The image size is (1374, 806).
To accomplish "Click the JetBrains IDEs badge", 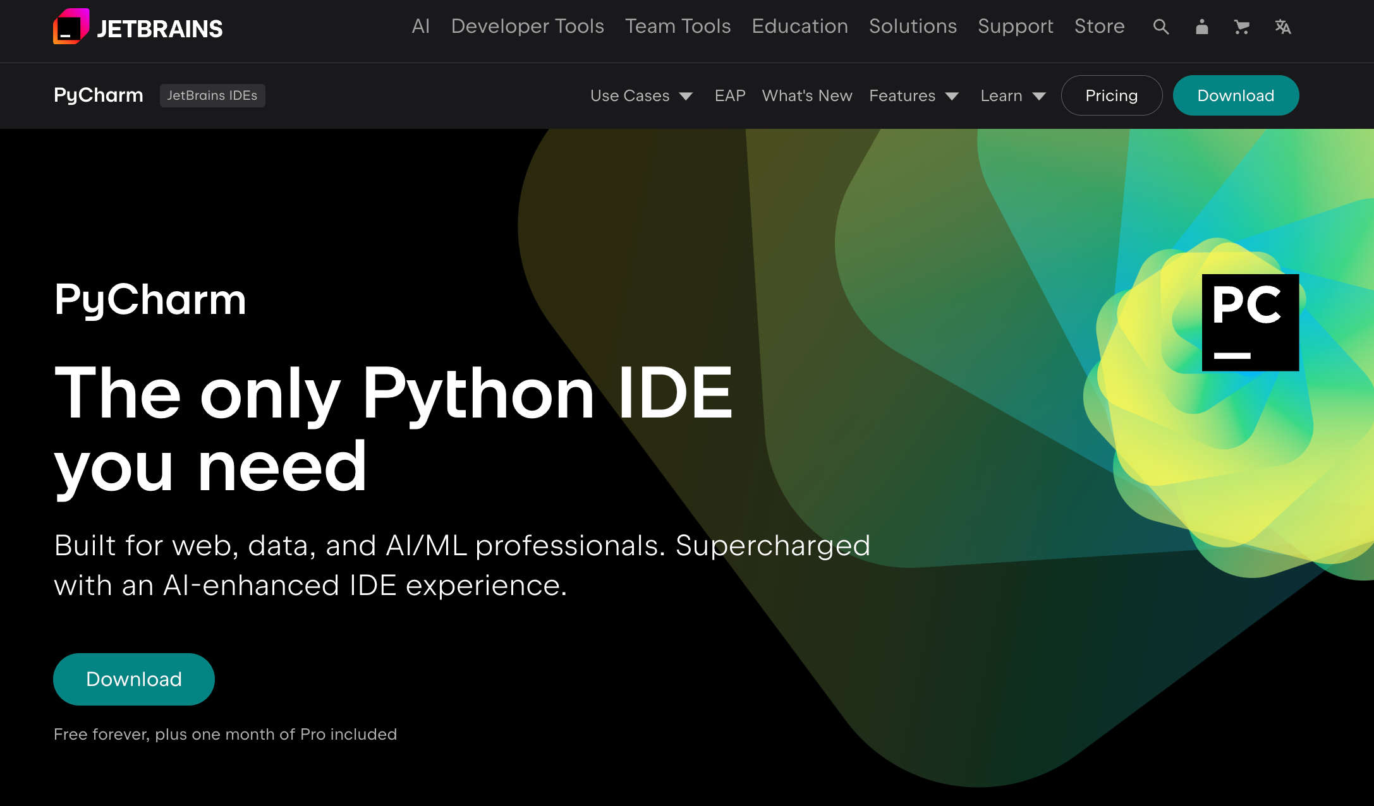I will point(212,95).
